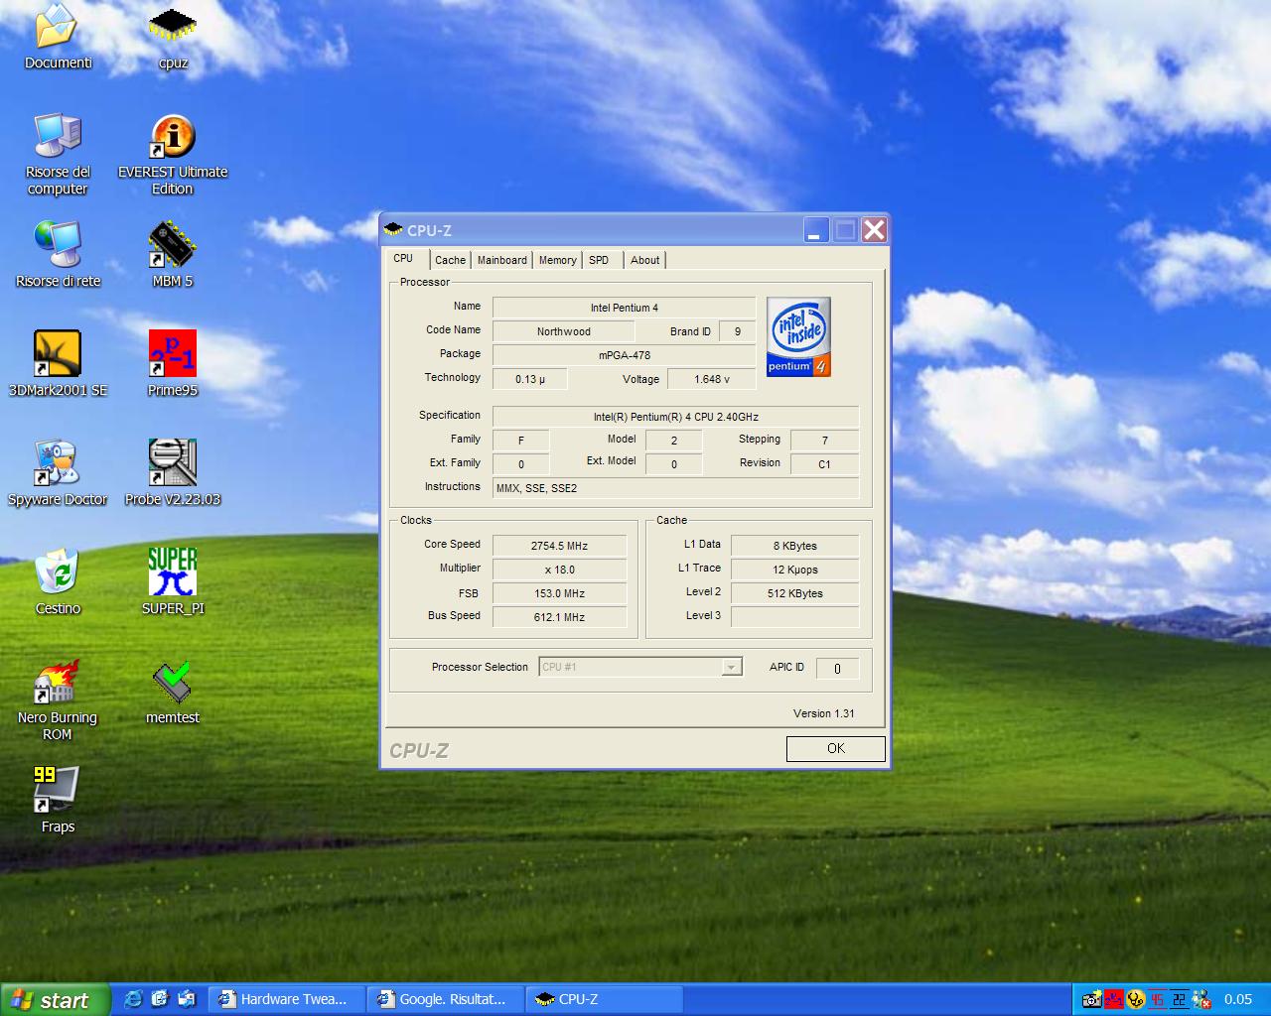Viewport: 1271px width, 1016px height.
Task: Click the Prime95 red tray icon
Action: pos(1114,999)
